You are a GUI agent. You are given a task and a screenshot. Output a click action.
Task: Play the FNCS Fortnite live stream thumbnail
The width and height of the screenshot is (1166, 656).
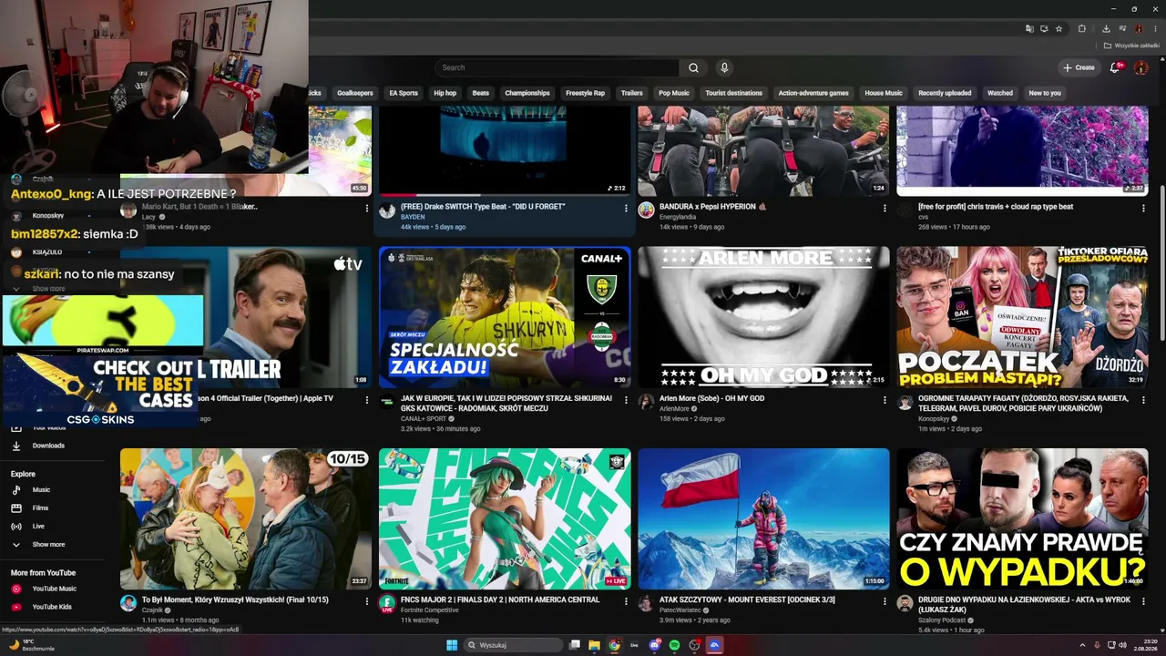[x=505, y=518]
